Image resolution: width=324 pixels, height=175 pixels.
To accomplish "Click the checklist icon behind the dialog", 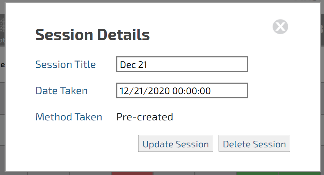I will [2, 25].
